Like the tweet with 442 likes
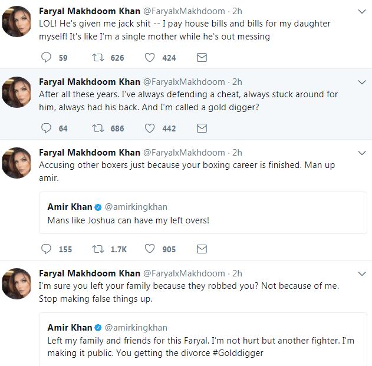Image resolution: width=372 pixels, height=366 pixels. tap(150, 128)
